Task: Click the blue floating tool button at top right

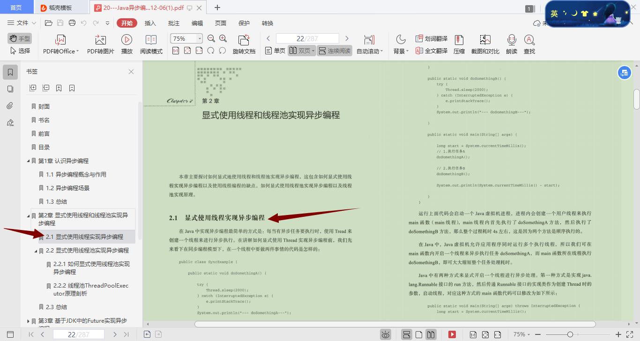Action: coord(624,73)
